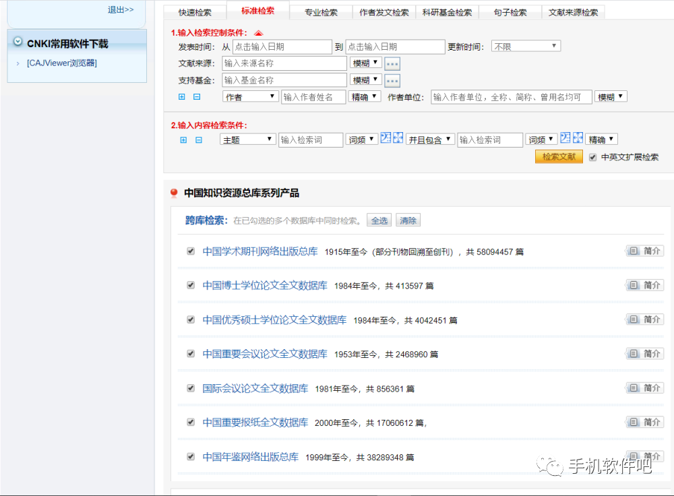Click the 输入作者姓名 input field
This screenshot has height=496, width=674.
pyautogui.click(x=314, y=97)
